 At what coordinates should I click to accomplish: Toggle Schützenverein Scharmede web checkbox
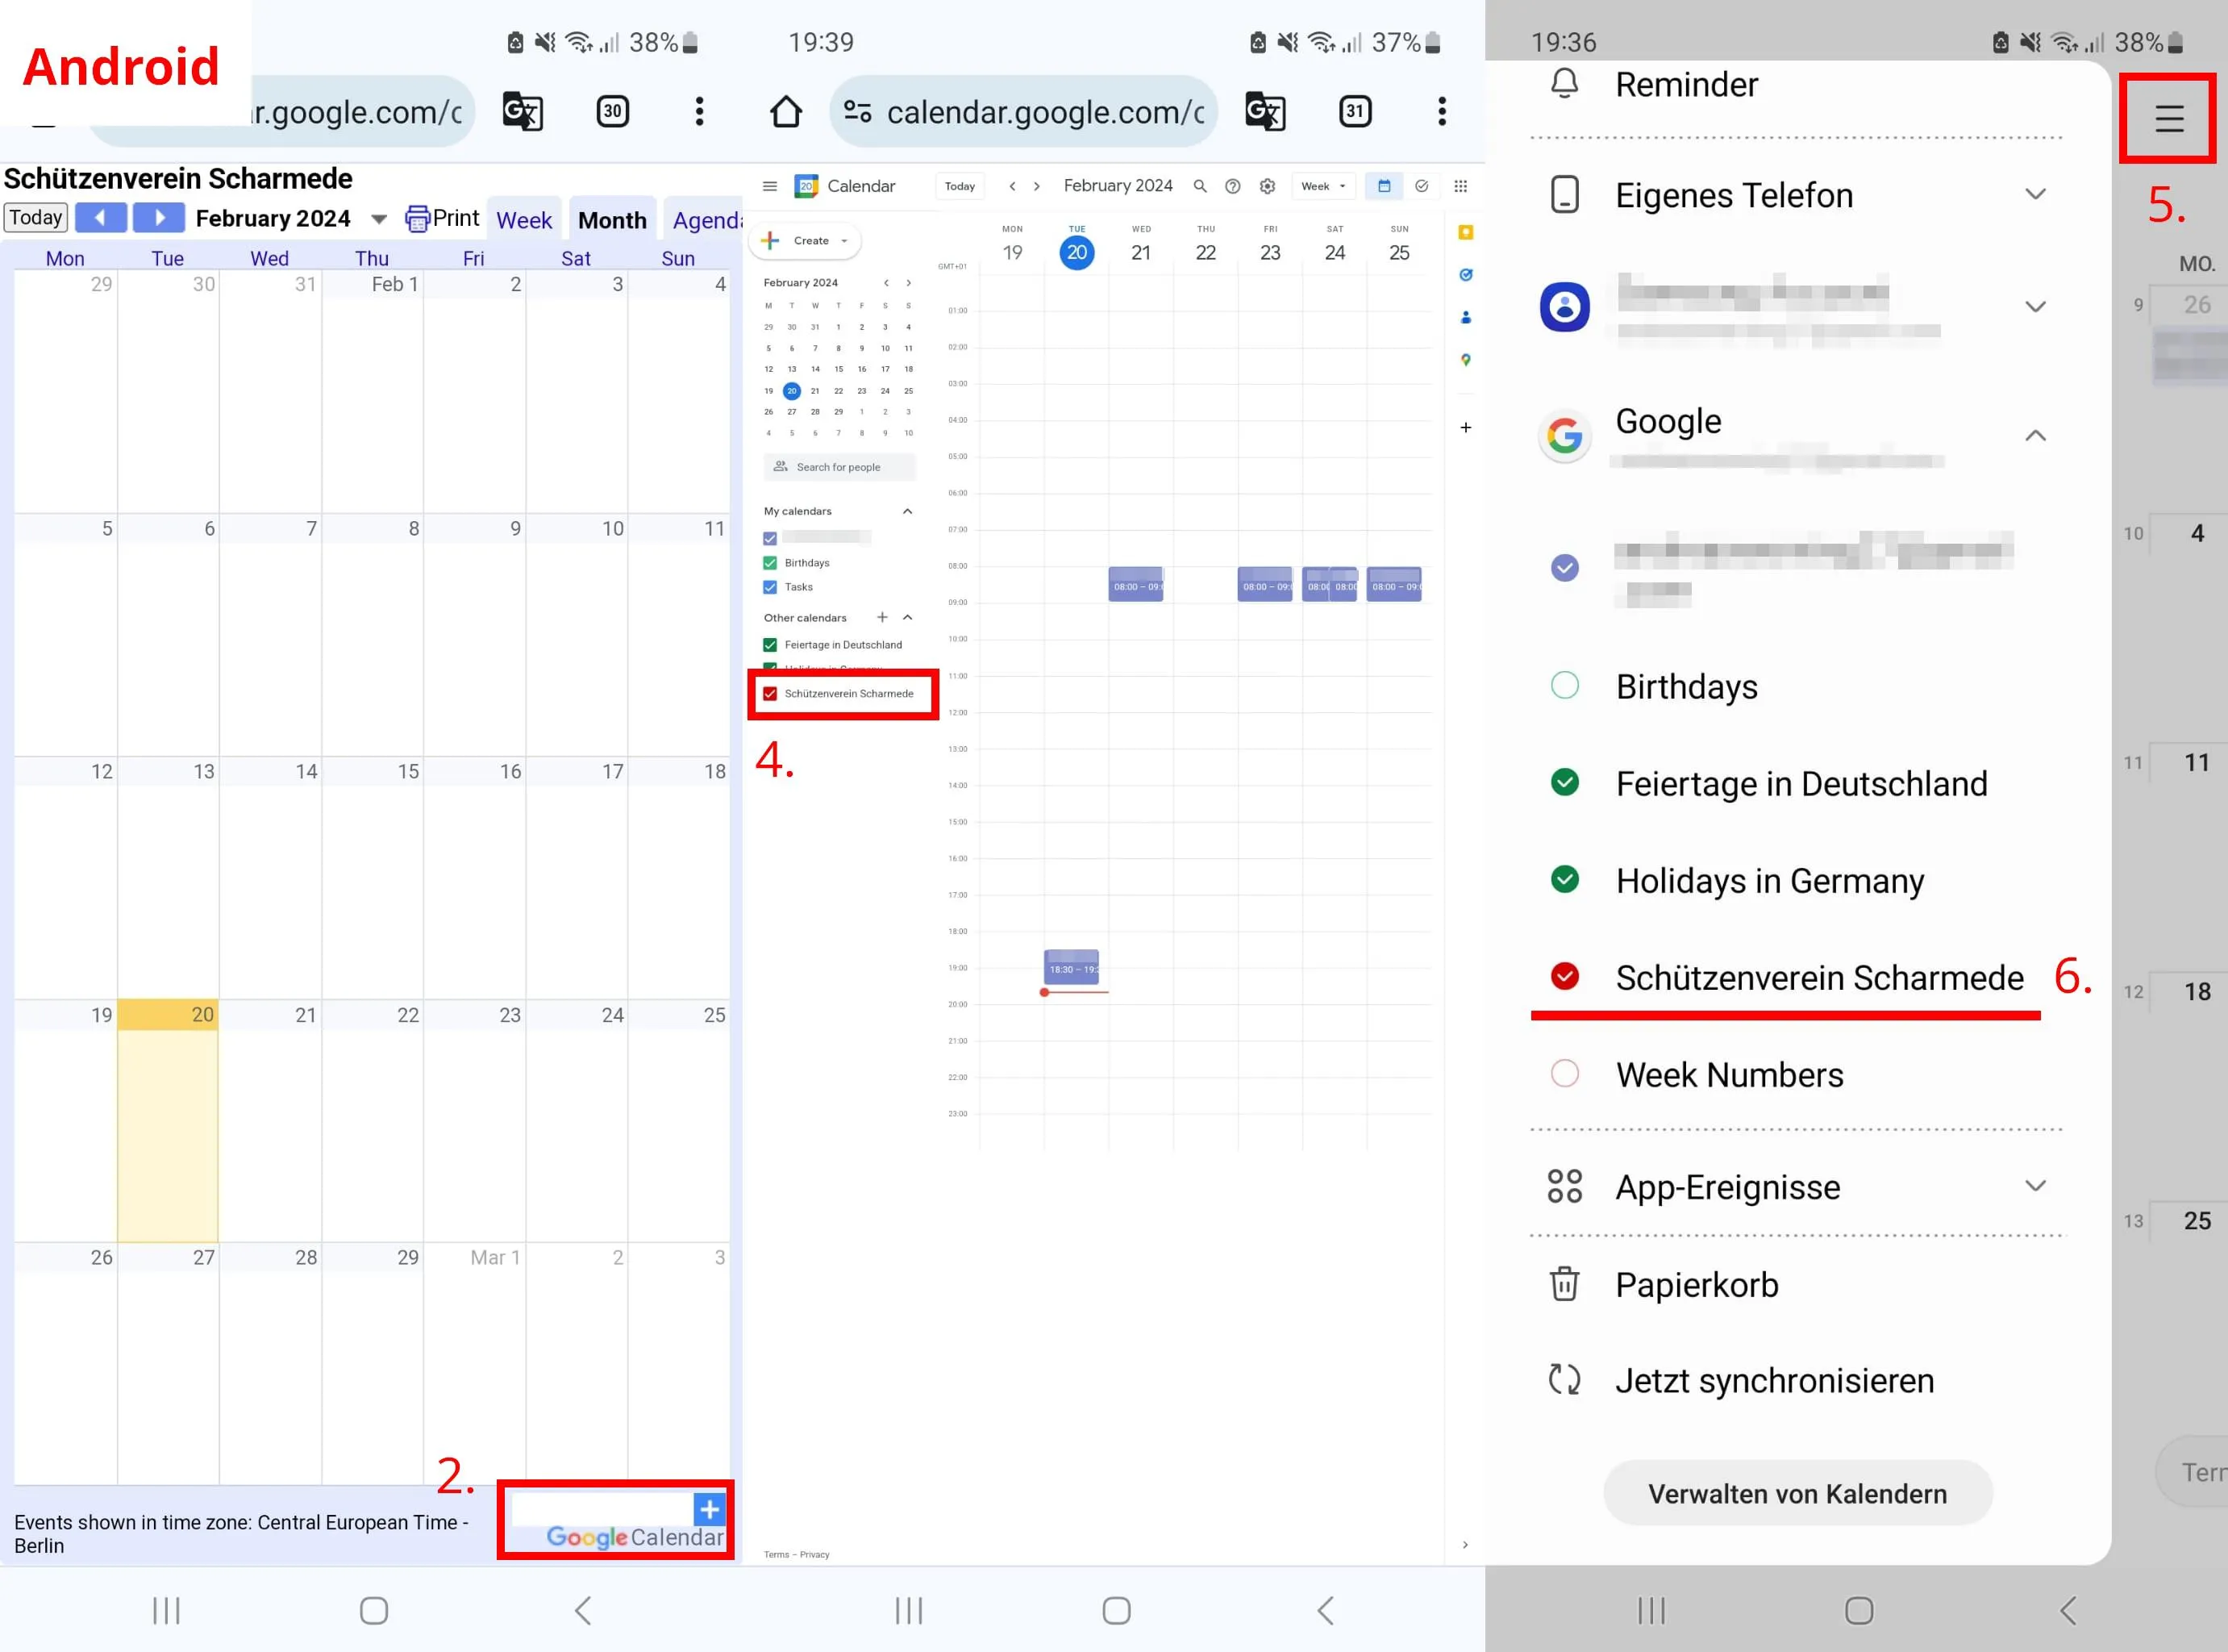(x=769, y=693)
